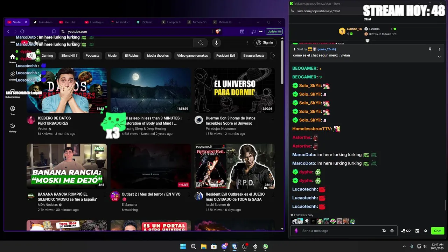The image size is (448, 252).
Task: Open Resident Evil Outbreak video thumbnail
Action: click(234, 166)
